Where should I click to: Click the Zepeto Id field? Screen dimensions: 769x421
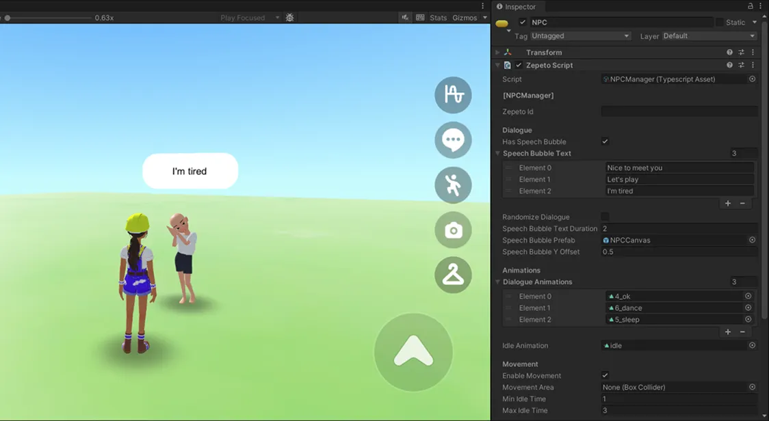point(679,112)
